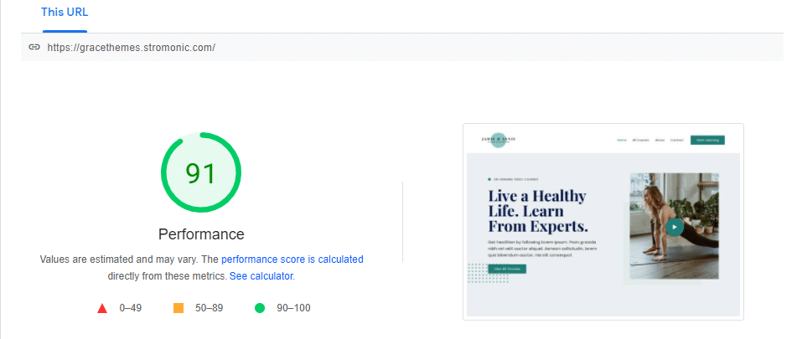Click the 91 performance score gauge
The image size is (802, 339).
[x=201, y=172]
